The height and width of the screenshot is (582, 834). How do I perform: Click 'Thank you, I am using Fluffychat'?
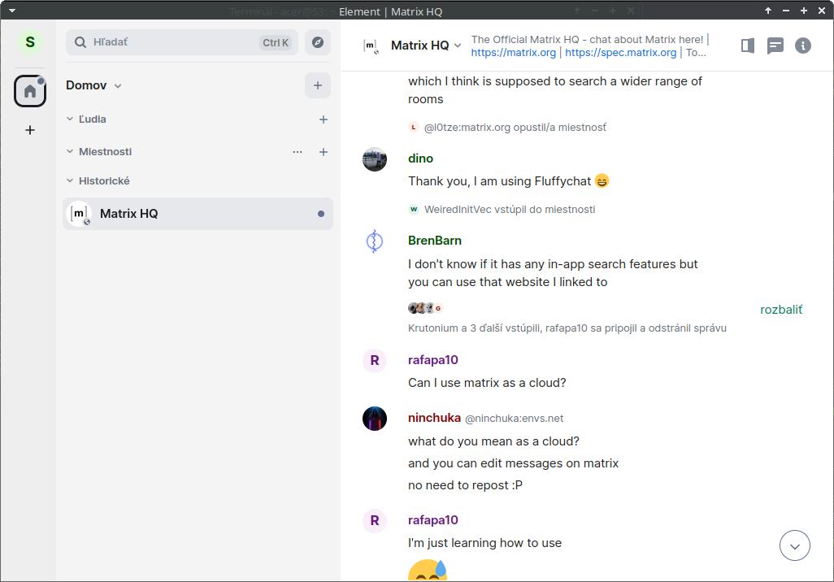pyautogui.click(x=499, y=181)
